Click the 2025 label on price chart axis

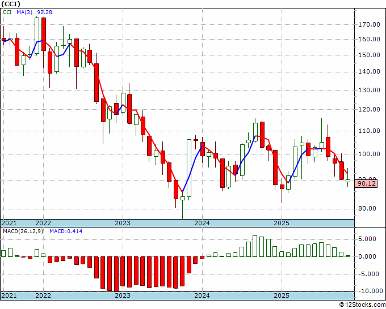click(282, 223)
